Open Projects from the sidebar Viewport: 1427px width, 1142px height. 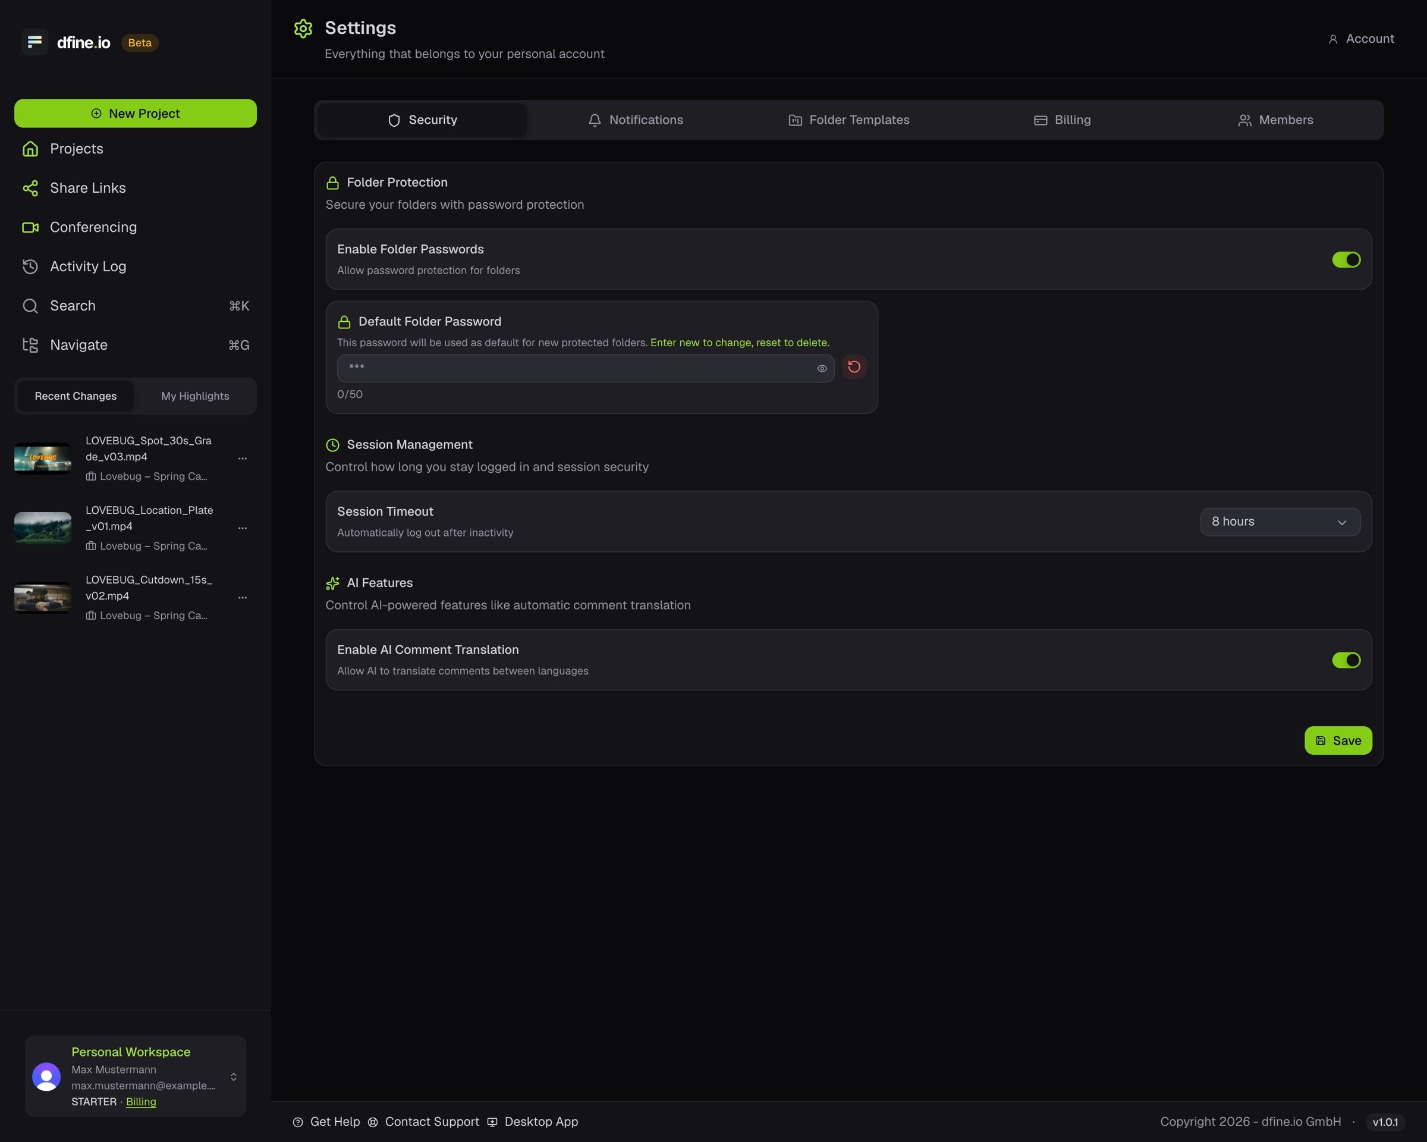[x=135, y=149]
